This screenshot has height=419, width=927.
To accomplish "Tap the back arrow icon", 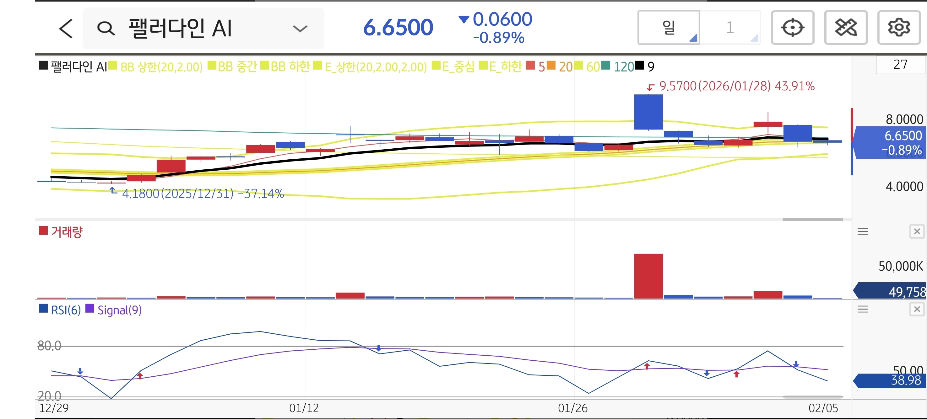I will (66, 29).
